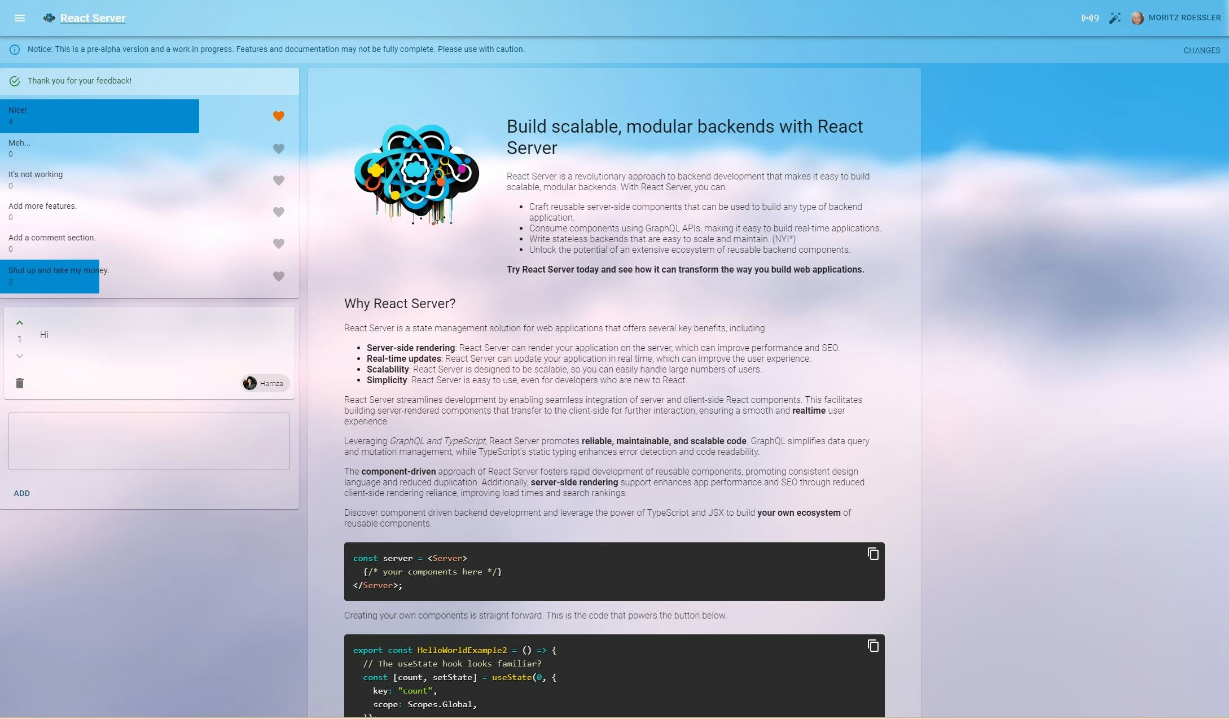1229x719 pixels.
Task: Click the Hamza author chip
Action: [x=265, y=383]
